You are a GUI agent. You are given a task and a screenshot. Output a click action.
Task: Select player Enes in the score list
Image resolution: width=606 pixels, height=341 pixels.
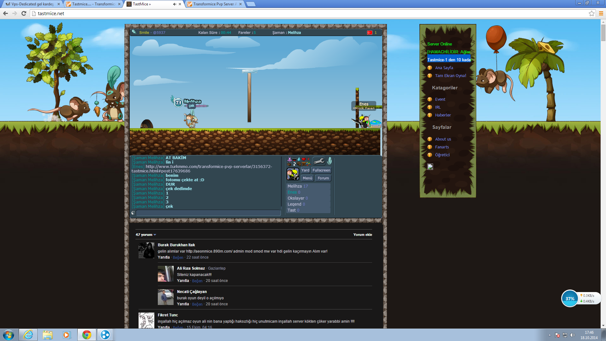click(x=308, y=192)
